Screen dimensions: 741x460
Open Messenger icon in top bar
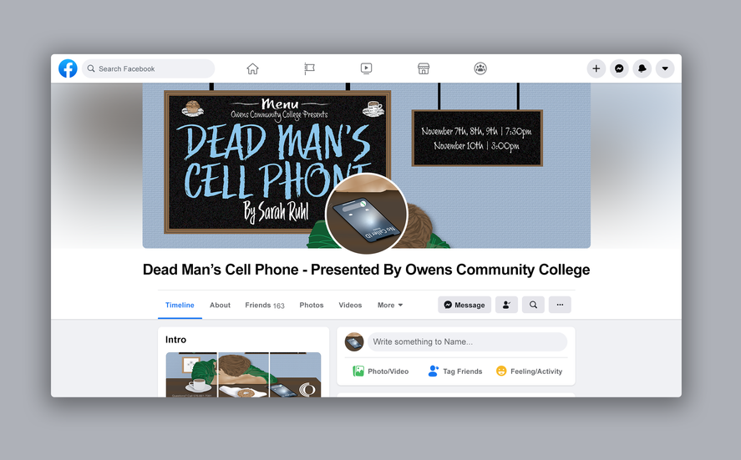pyautogui.click(x=619, y=68)
